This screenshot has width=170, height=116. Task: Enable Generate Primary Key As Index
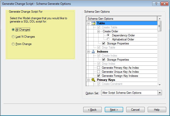tap(99, 68)
